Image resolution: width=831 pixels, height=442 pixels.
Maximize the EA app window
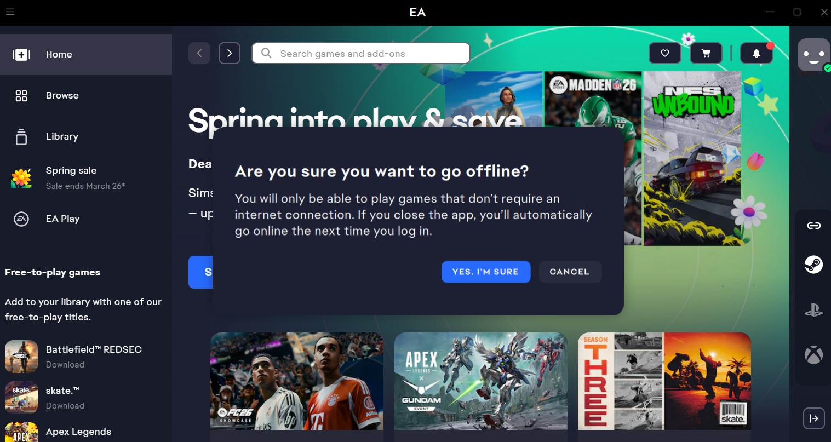pyautogui.click(x=797, y=12)
